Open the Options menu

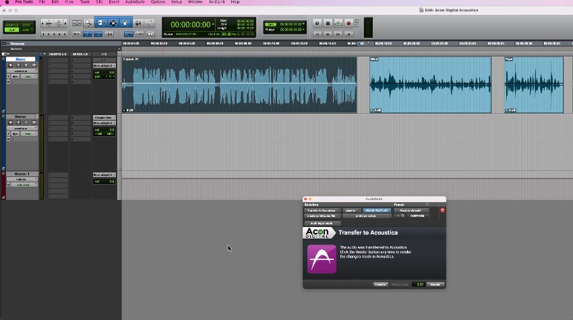[158, 2]
